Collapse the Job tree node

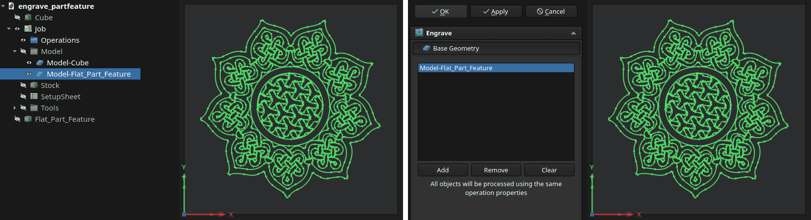click(9, 29)
